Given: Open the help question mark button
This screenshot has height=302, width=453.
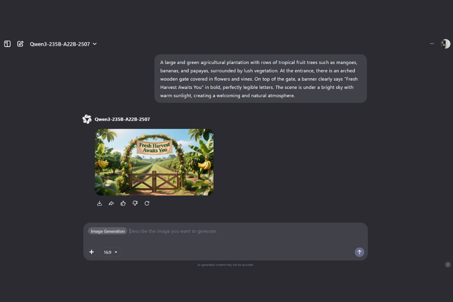Looking at the screenshot, I should click(448, 265).
